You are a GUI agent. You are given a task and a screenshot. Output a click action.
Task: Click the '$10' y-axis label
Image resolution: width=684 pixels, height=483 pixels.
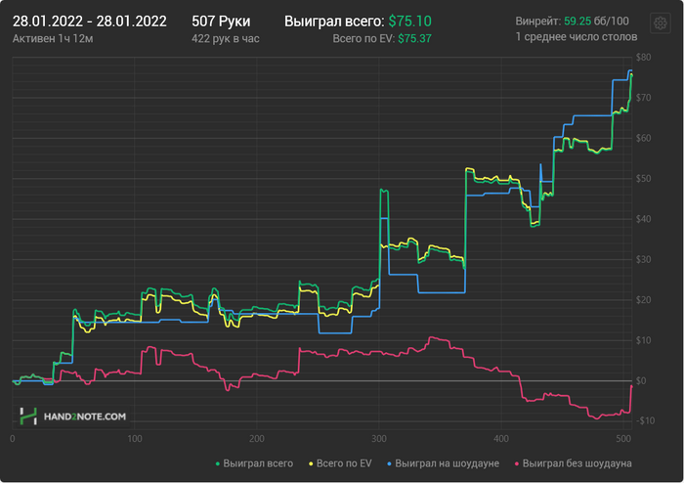pyautogui.click(x=643, y=340)
